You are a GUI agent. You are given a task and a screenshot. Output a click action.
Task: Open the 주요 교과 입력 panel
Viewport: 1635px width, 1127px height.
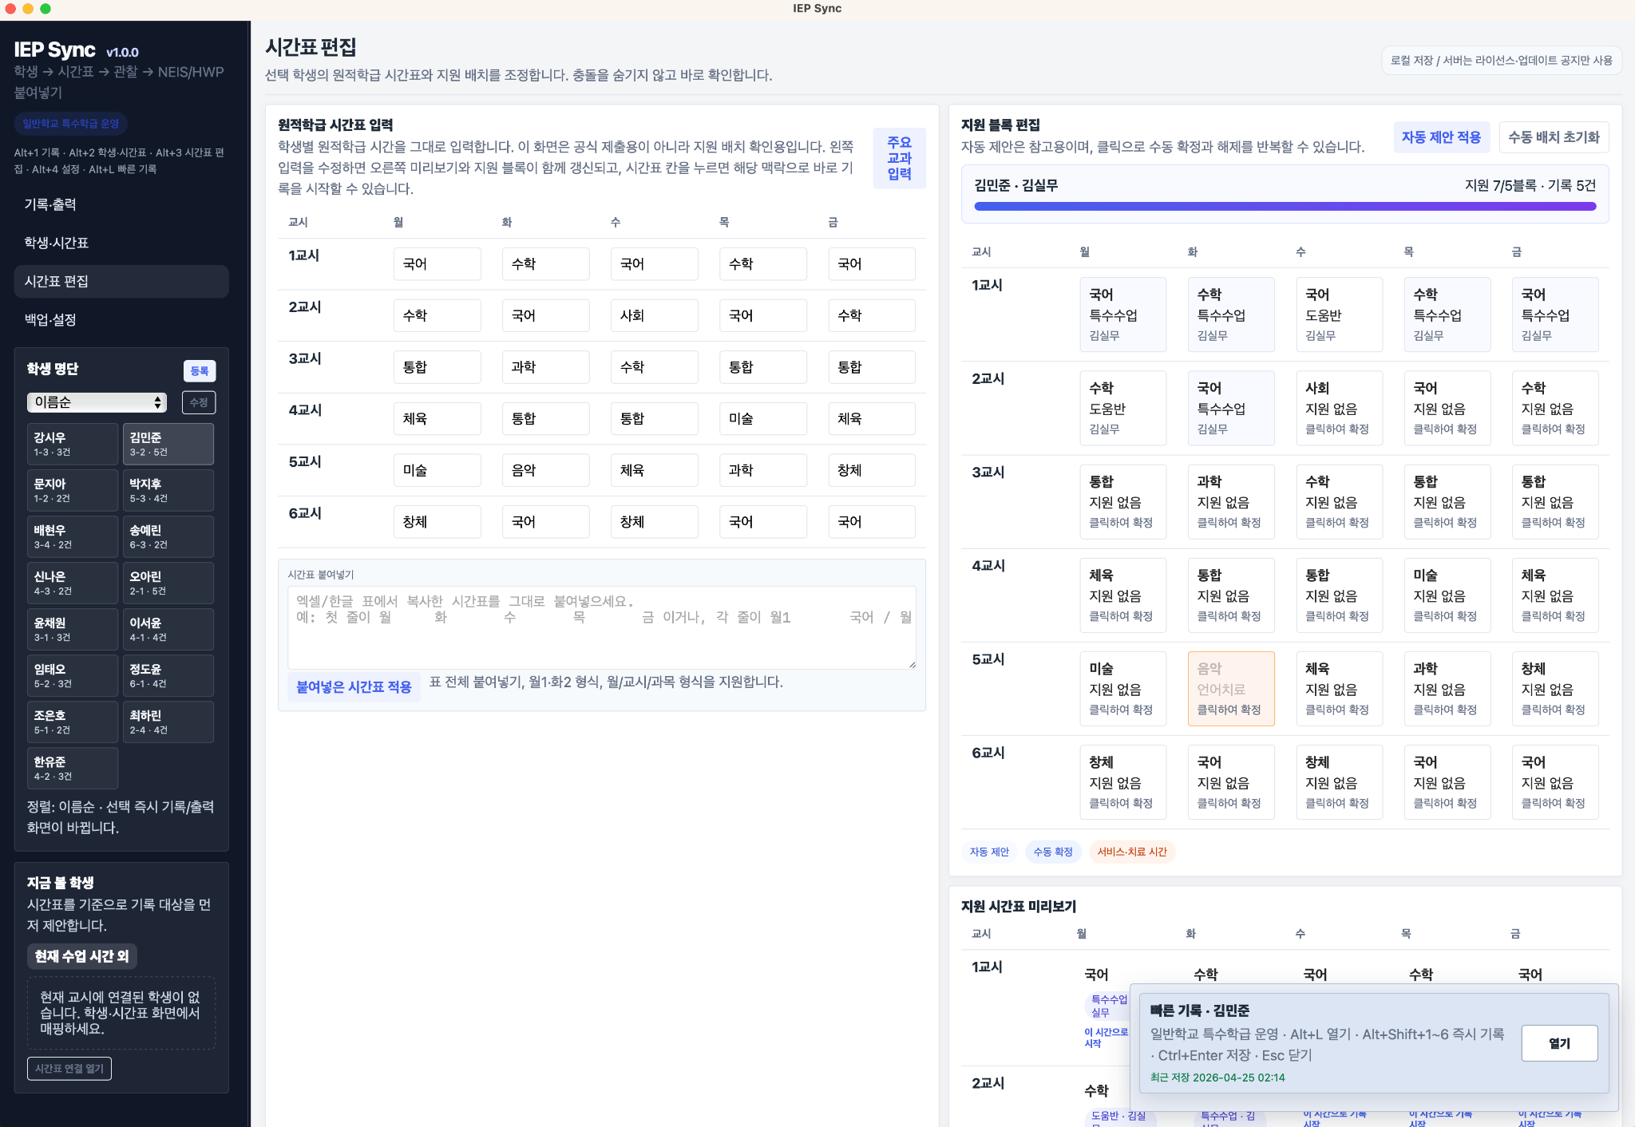[x=899, y=158]
